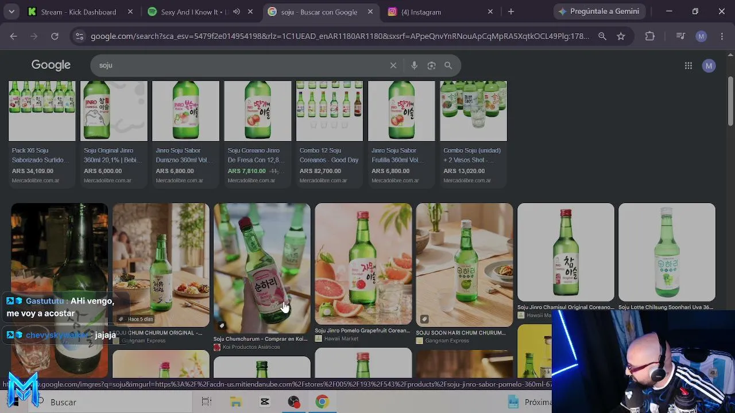Open the tab search dropdown arrow
735x413 pixels.
point(11,11)
